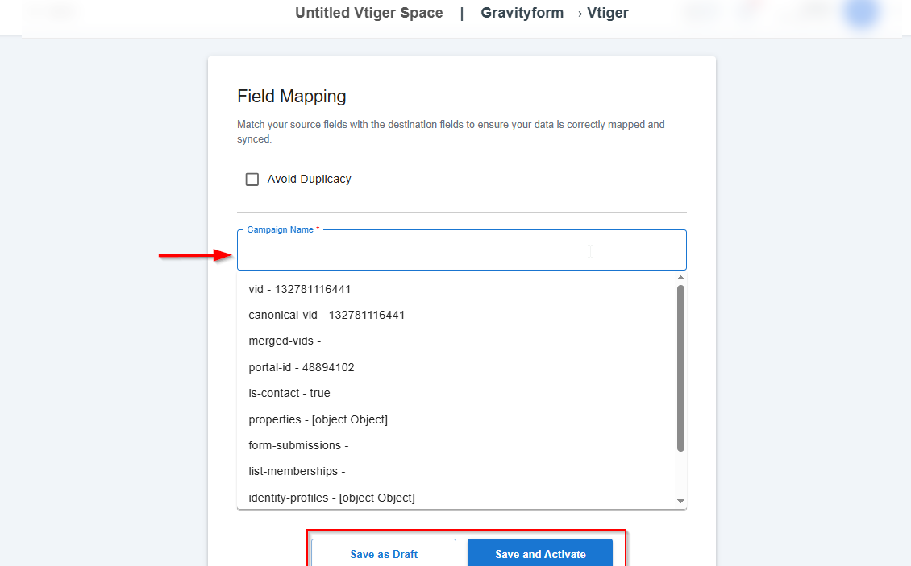
Task: Select the 'vid - 132781116441' option
Action: (x=300, y=289)
